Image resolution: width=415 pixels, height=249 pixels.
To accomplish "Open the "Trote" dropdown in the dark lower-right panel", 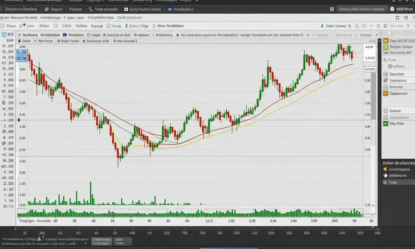I will click(x=399, y=182).
